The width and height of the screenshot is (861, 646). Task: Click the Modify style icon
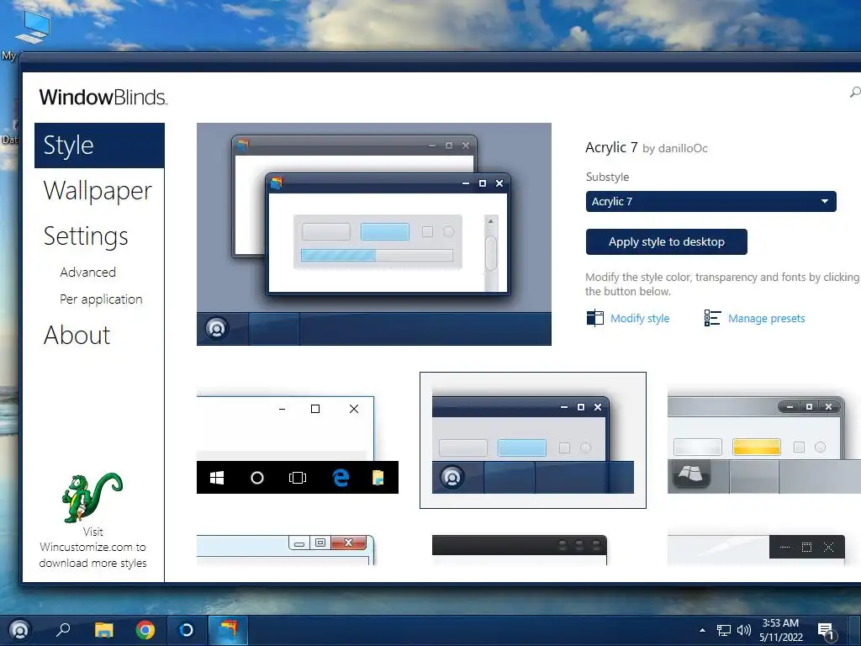pyautogui.click(x=594, y=318)
